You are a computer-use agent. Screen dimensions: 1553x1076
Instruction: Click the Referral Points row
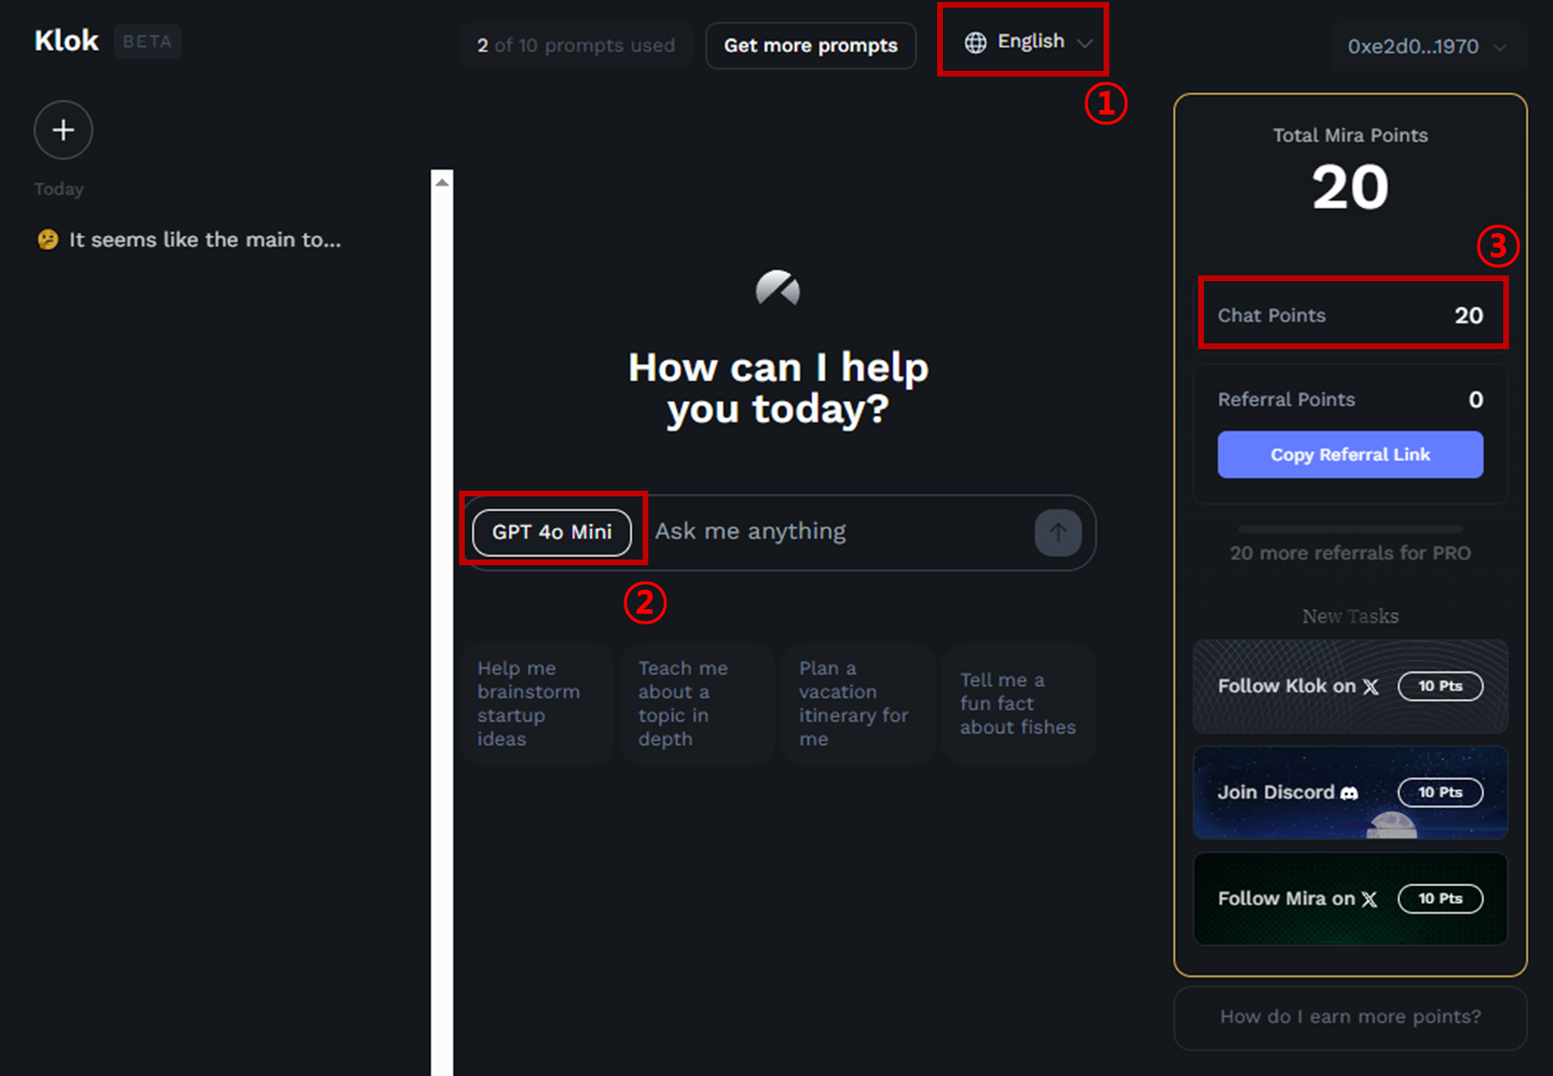[x=1350, y=400]
